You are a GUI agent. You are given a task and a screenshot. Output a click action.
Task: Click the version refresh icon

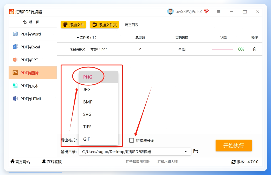[x=234, y=162]
